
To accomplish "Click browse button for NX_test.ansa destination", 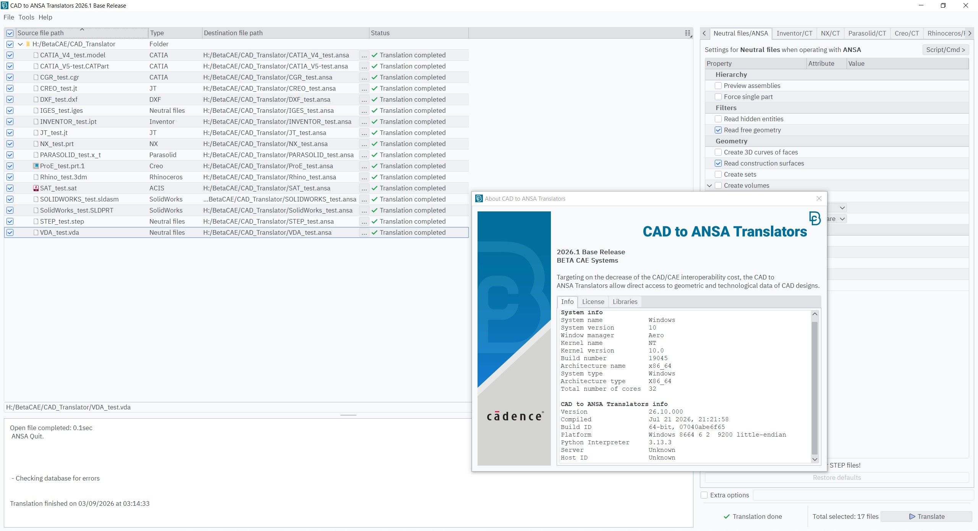I will point(364,144).
